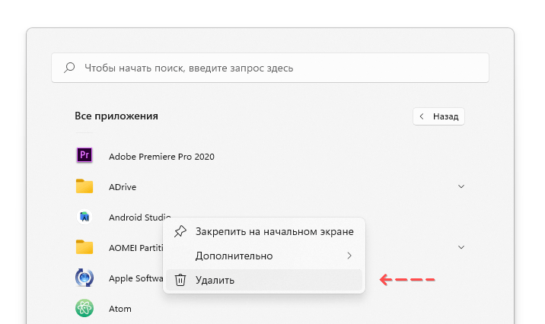The height and width of the screenshot is (324, 545).
Task: Select Закрепить на начальном экране
Action: coord(264,231)
